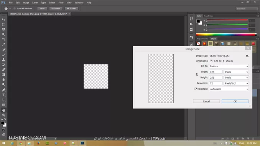Select the Rectangle shape tool
The height and width of the screenshot is (146, 260).
click(x=3, y=105)
